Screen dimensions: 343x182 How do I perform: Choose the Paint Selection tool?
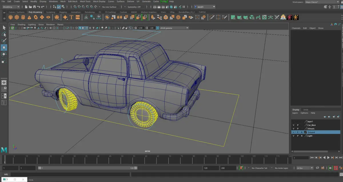[x=4, y=41]
